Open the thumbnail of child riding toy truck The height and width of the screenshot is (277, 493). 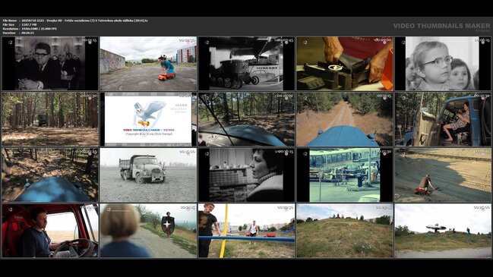[148, 64]
